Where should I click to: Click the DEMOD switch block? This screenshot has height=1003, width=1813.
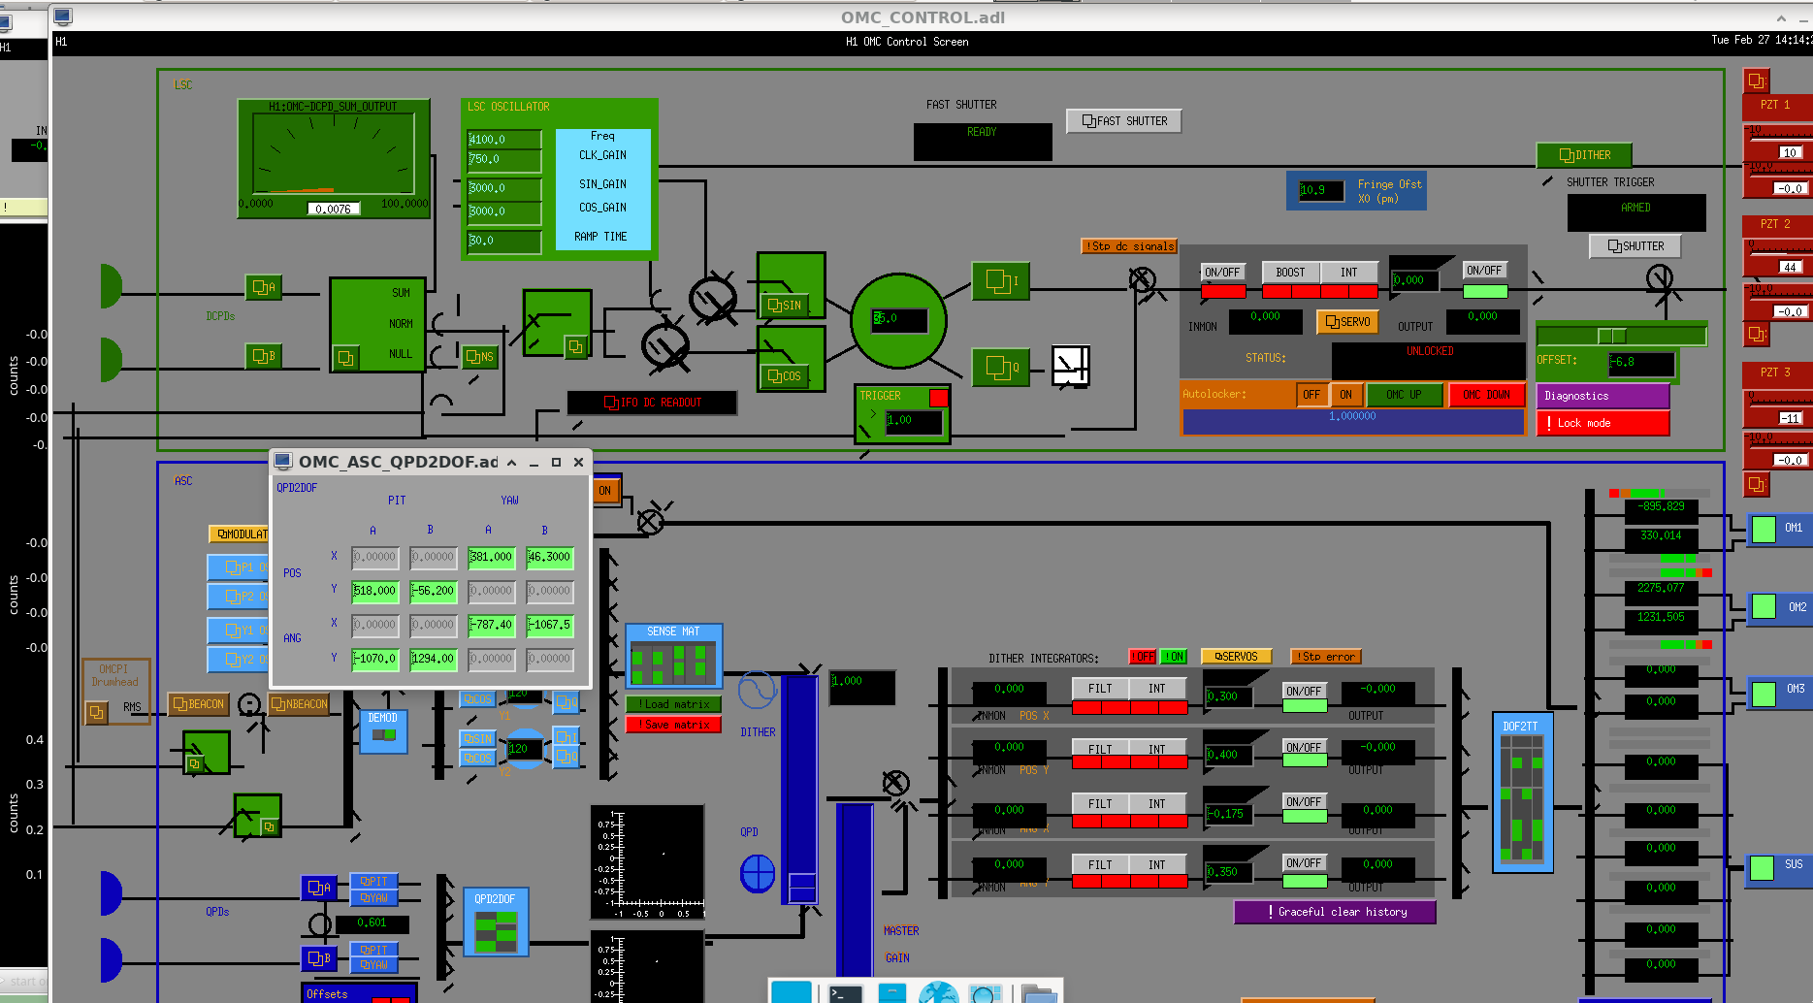point(383,732)
